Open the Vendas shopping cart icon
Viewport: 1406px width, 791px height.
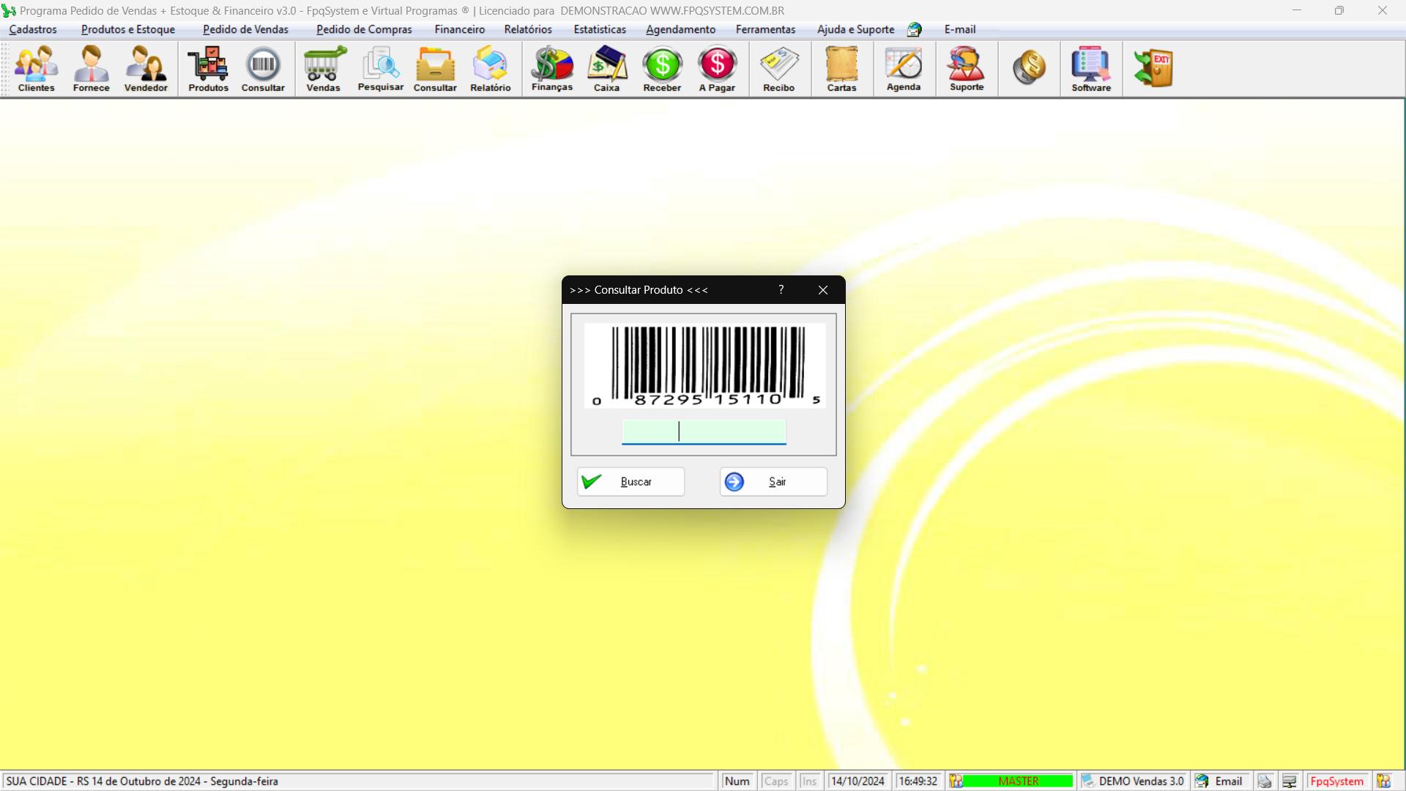pyautogui.click(x=323, y=69)
